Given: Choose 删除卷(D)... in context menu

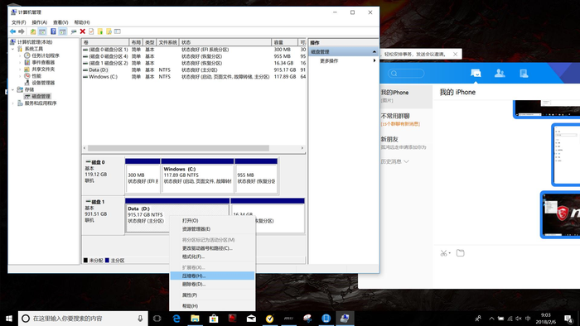Looking at the screenshot, I should (212, 285).
